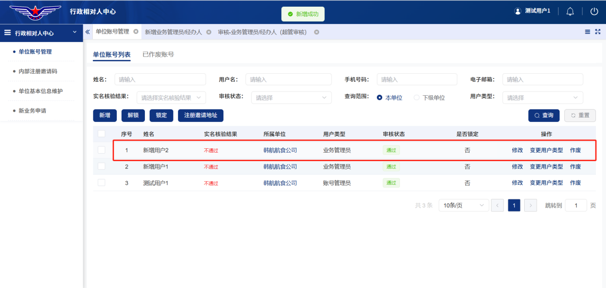Viewport: 606px width, 288px height.
Task: Open 新业务申请 in sidebar
Action: coord(32,111)
